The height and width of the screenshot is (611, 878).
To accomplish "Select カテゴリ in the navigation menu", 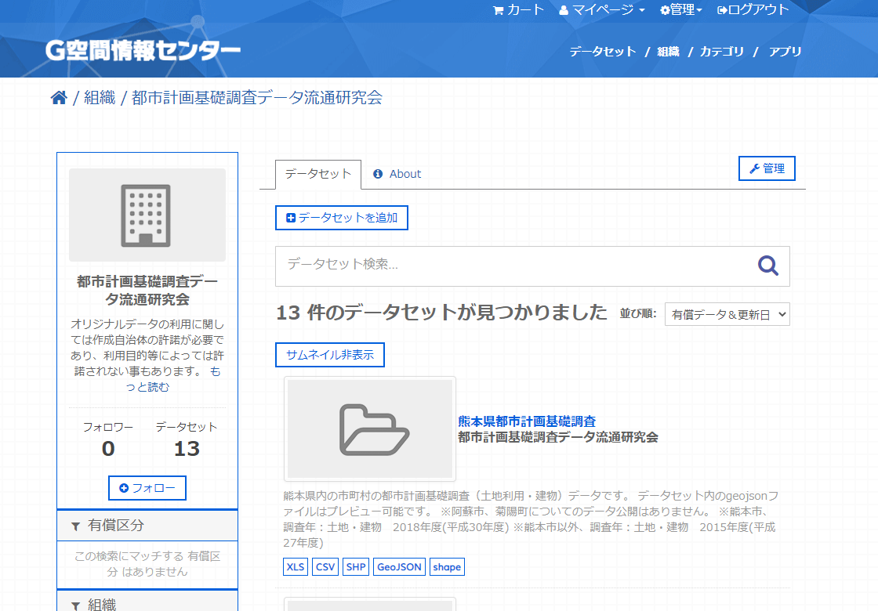I will [721, 52].
